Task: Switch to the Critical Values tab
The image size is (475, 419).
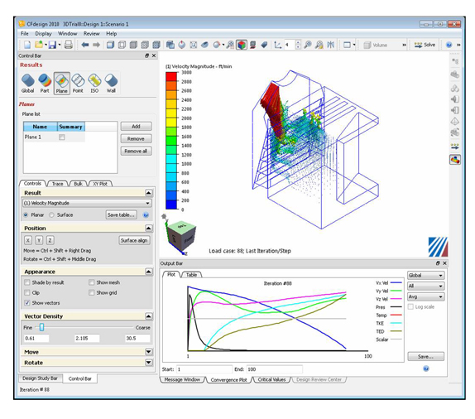Action: coord(271,379)
